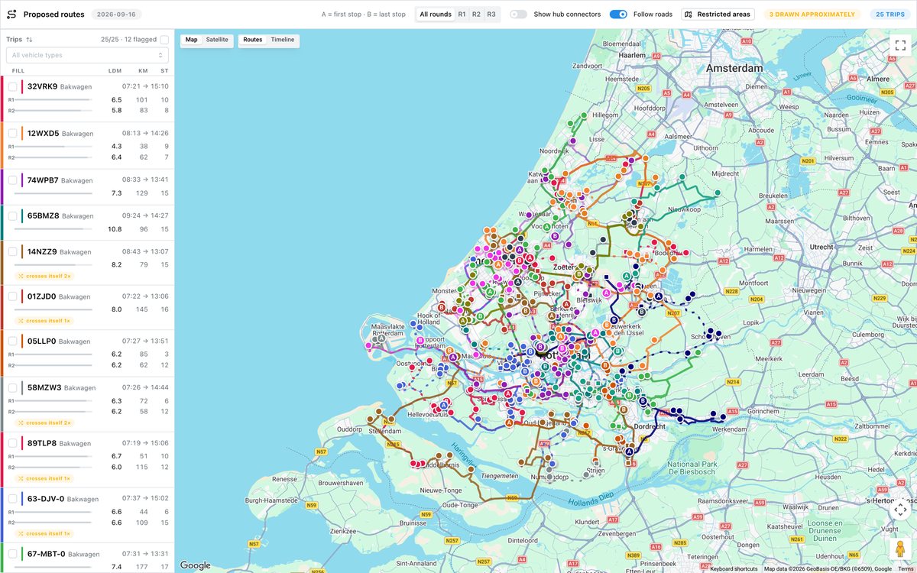917x573 pixels.
Task: Select the Routes tab
Action: point(253,40)
